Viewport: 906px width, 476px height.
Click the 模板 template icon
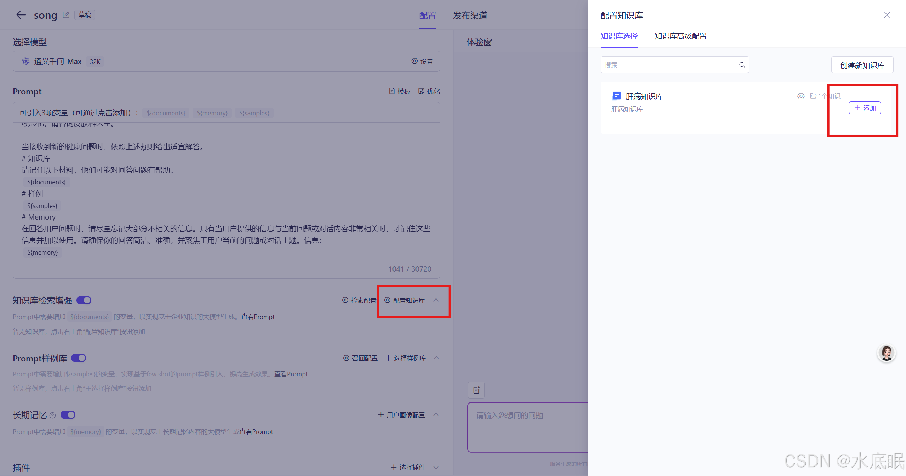(391, 91)
